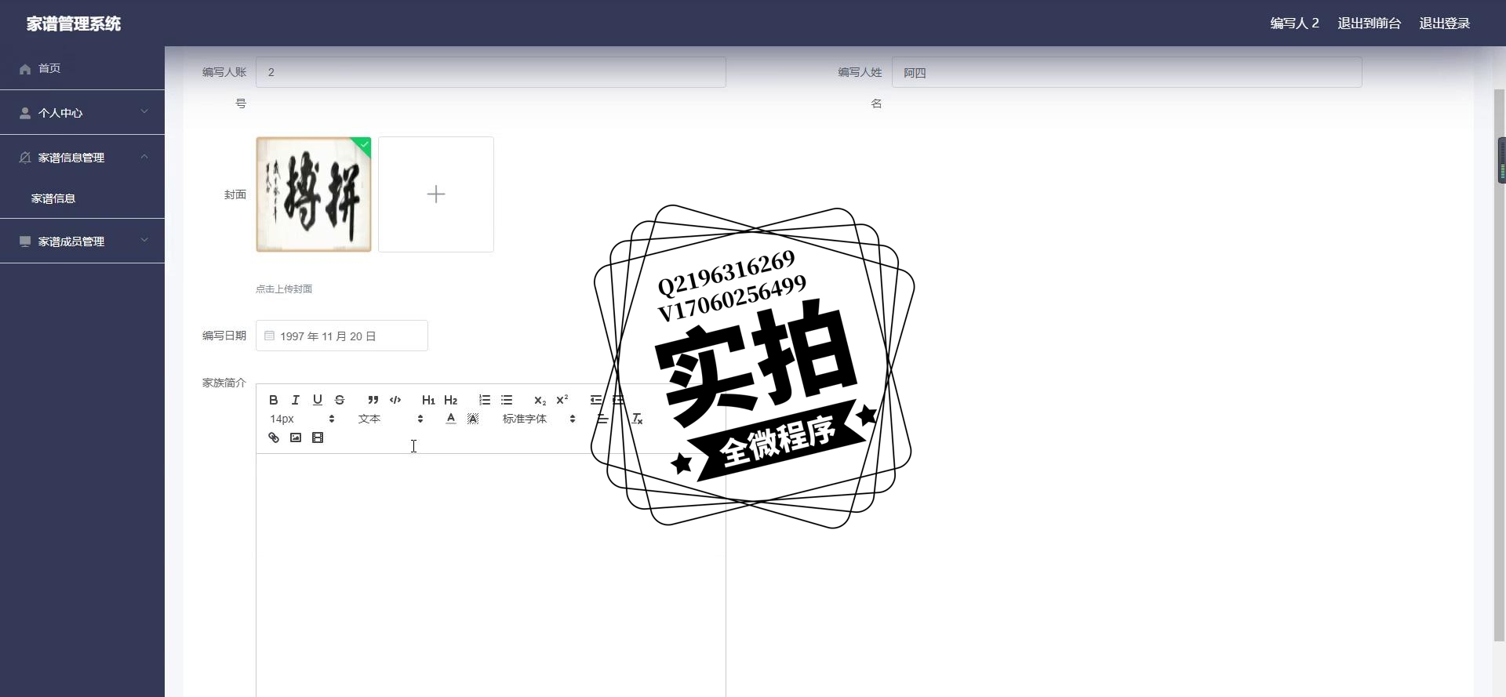Toggle bold formatting in editor
The height and width of the screenshot is (697, 1506).
[x=273, y=400]
